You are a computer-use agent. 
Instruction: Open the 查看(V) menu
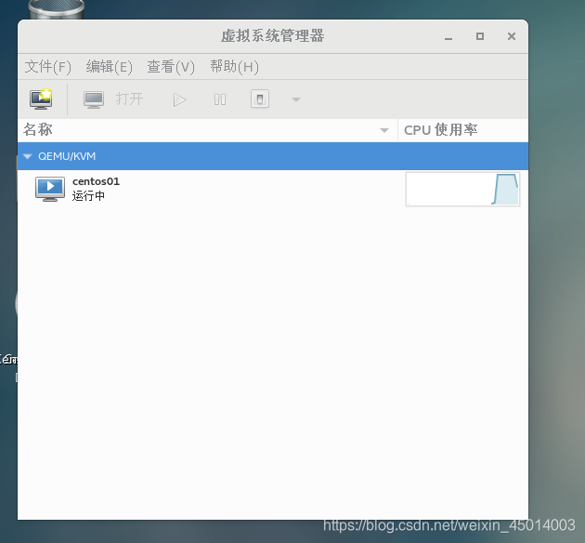171,67
